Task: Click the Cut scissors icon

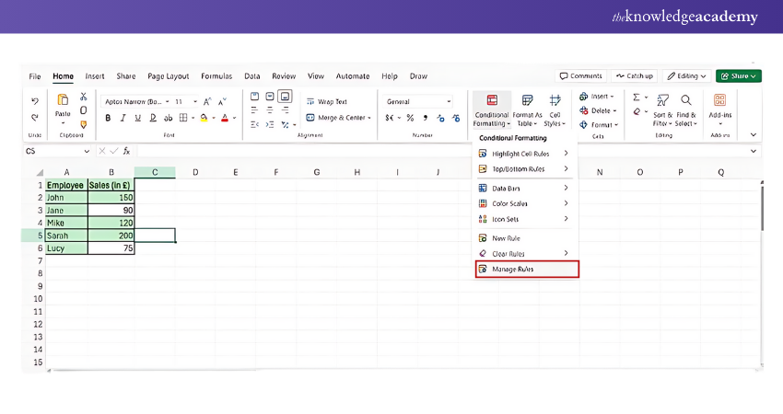Action: coord(83,97)
